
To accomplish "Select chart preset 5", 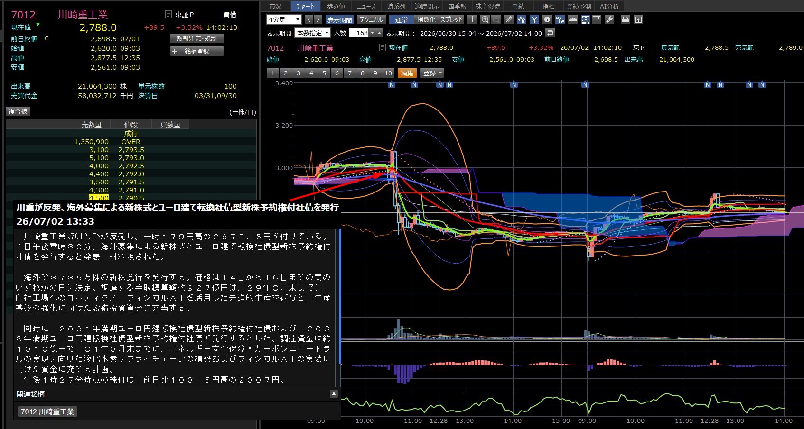I will pos(324,73).
